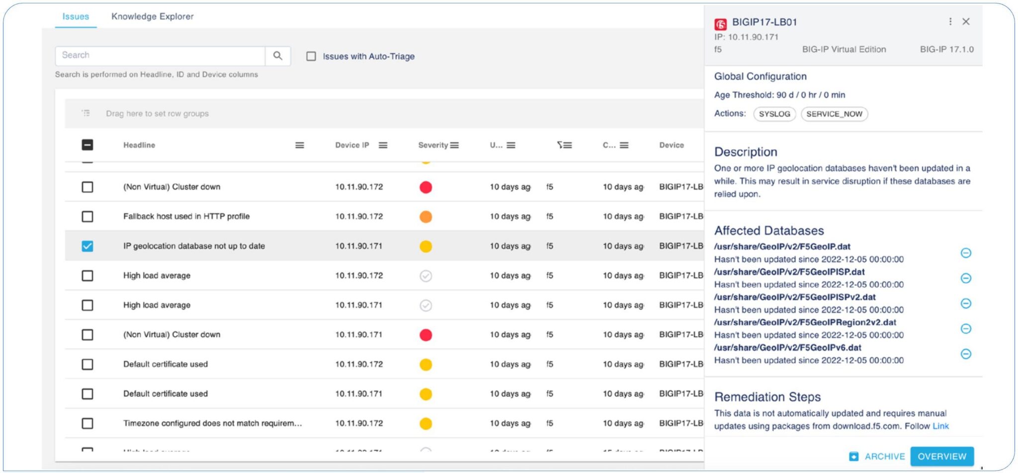
Task: Enable Issues with Auto-Triage checkbox
Action: (311, 56)
